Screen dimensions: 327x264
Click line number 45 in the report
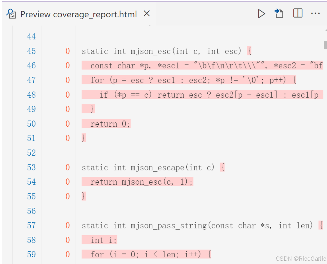coord(31,51)
